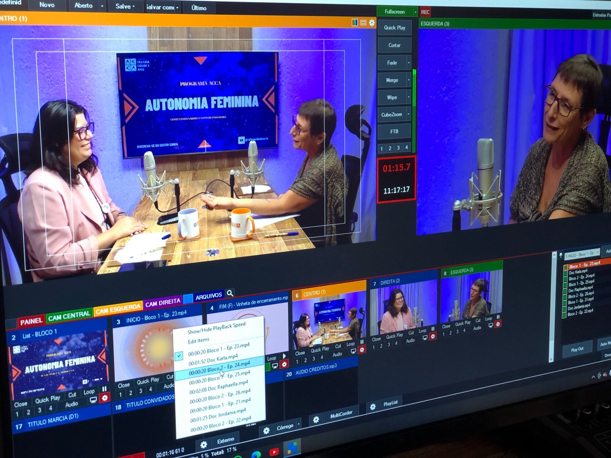Open preview settings gear in orange title bar
The image size is (611, 458).
(x=372, y=23)
